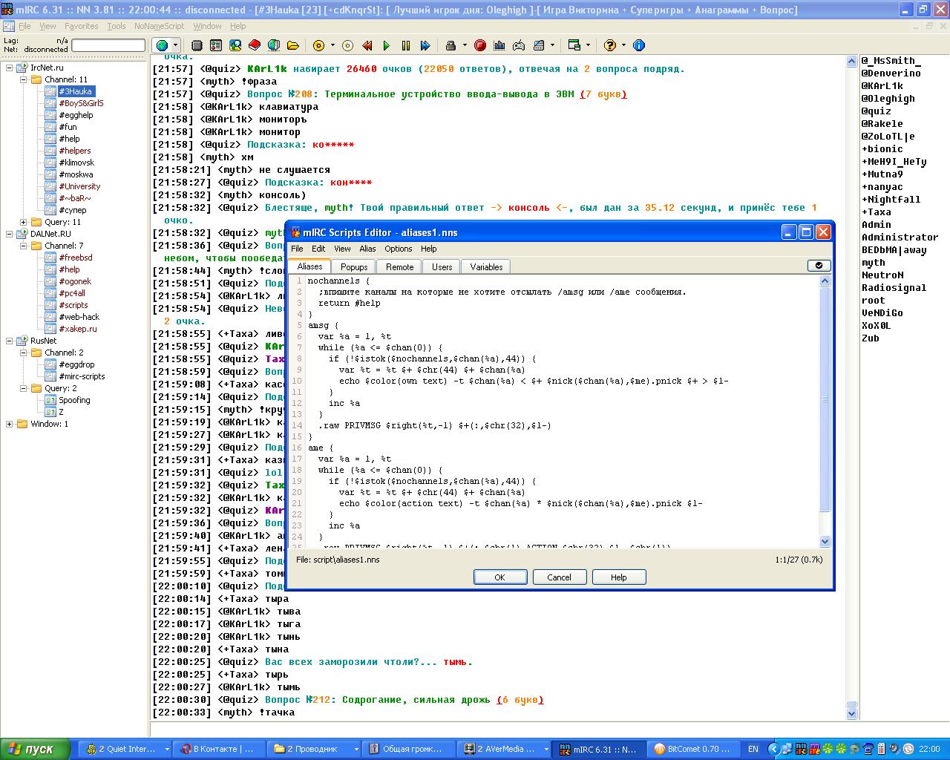Click Scripts Editor vertical scrollbar down arrow
The height and width of the screenshot is (760, 950).
pyautogui.click(x=825, y=542)
